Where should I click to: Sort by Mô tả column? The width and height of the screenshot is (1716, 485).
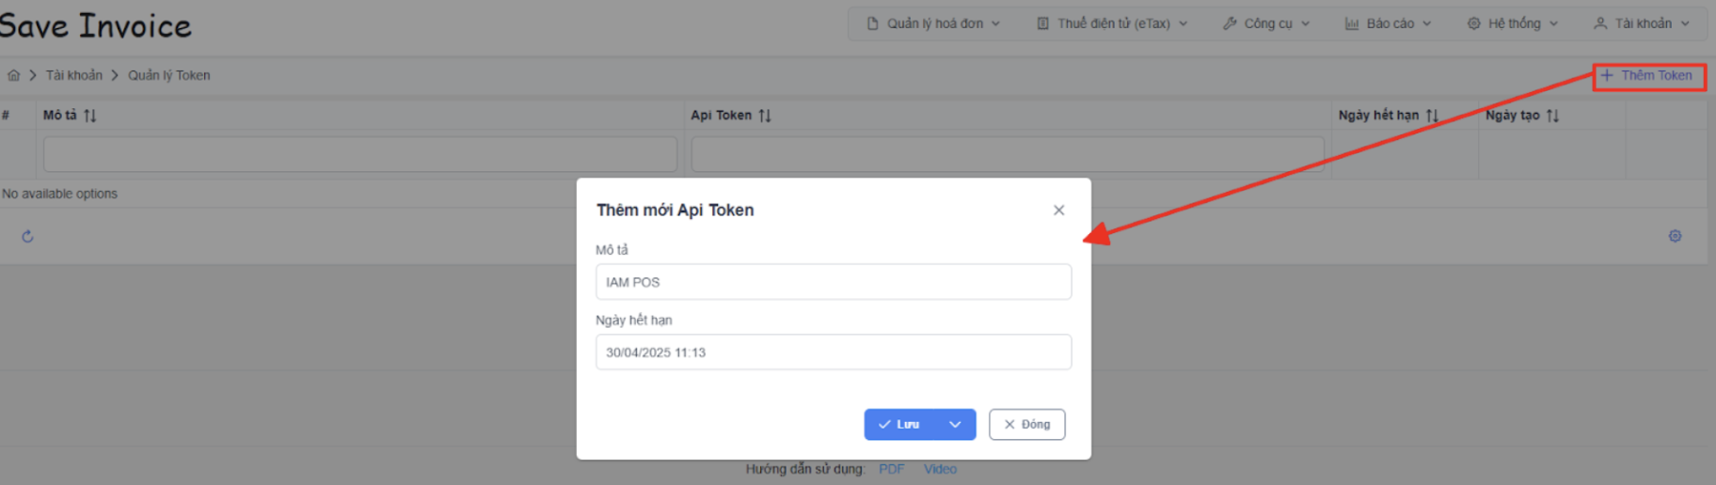point(90,116)
